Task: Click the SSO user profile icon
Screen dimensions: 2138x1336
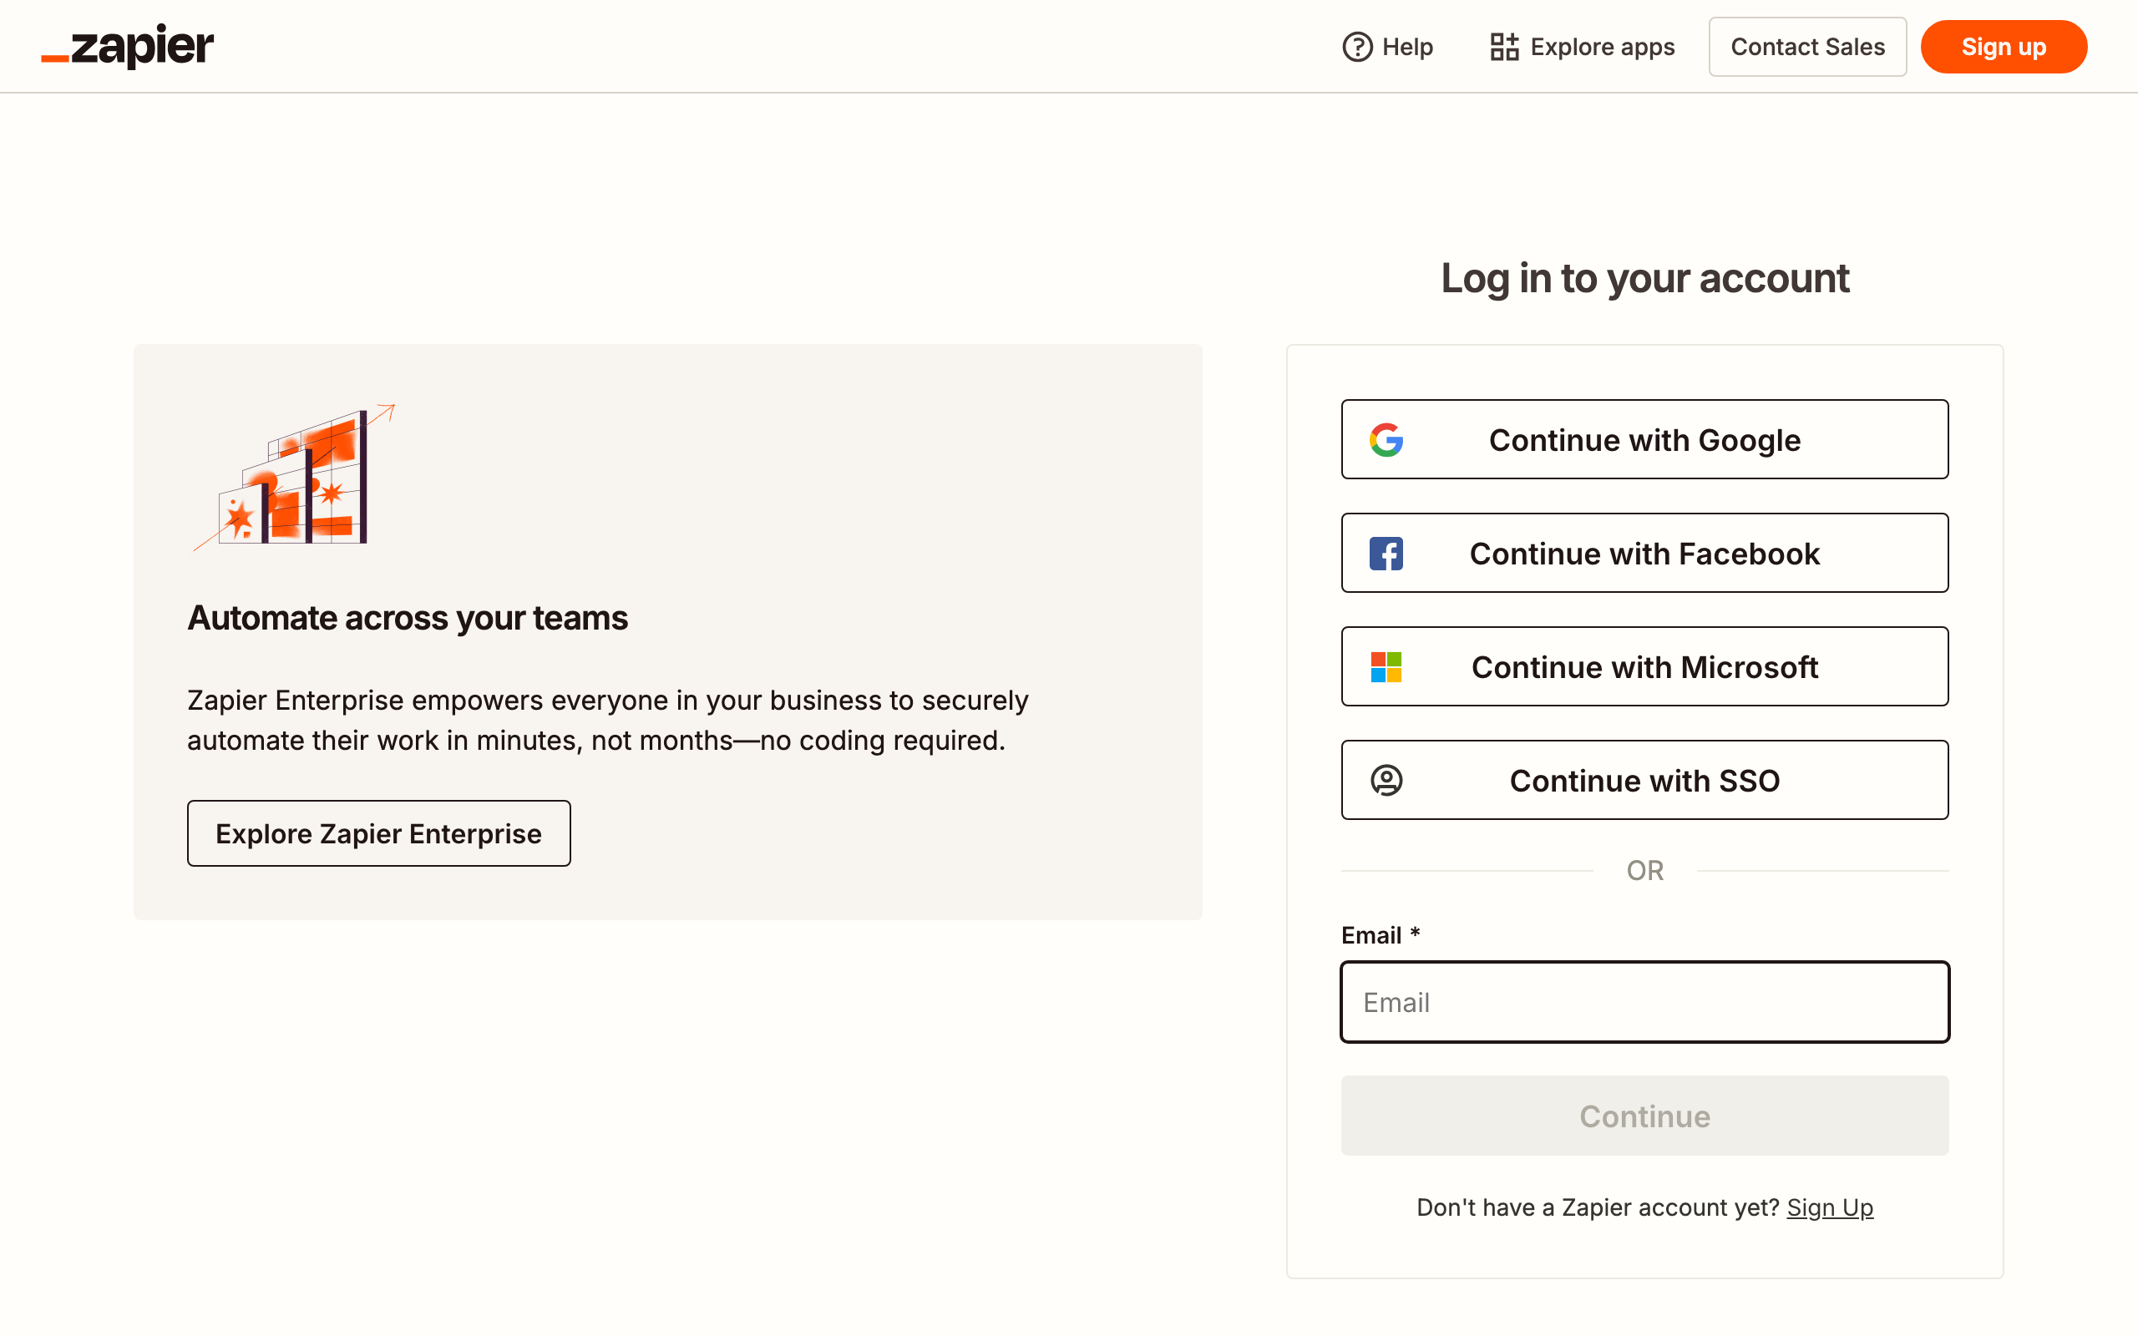Action: (x=1386, y=780)
